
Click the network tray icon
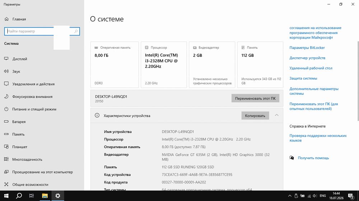pyautogui.click(x=309, y=196)
